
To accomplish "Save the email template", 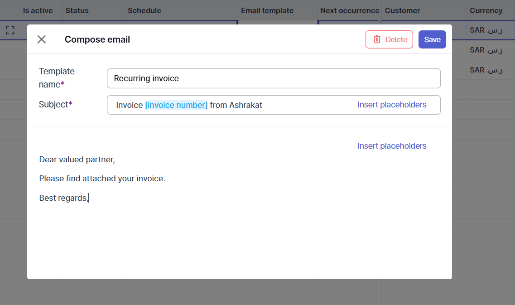I will (432, 39).
